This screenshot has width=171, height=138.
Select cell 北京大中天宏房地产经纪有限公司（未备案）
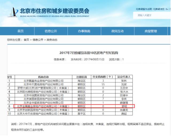tap(43, 114)
